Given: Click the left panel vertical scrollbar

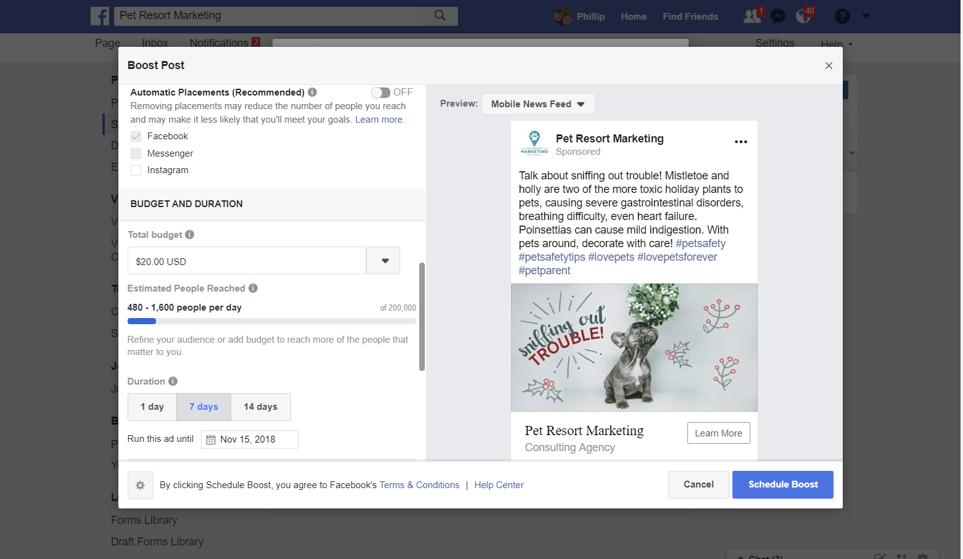Looking at the screenshot, I should coord(422,316).
